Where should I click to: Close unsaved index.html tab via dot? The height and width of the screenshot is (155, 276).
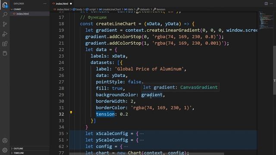coord(71,3)
